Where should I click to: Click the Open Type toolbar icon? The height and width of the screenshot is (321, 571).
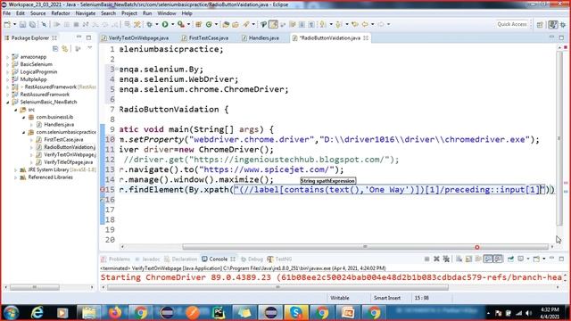point(226,24)
